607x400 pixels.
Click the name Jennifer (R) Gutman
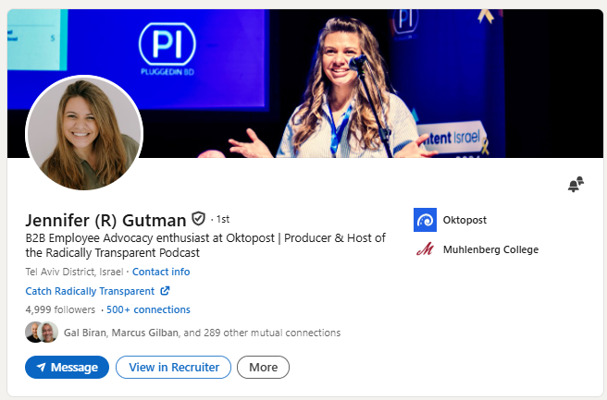(105, 220)
